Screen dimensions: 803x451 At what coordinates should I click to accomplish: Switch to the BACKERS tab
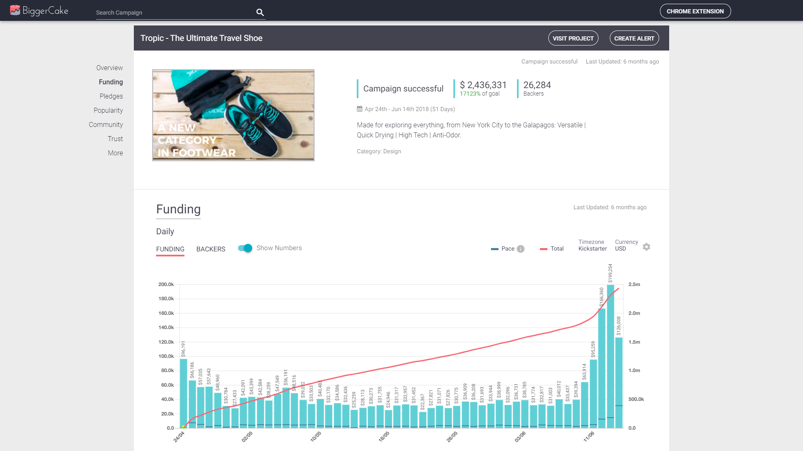pos(210,249)
